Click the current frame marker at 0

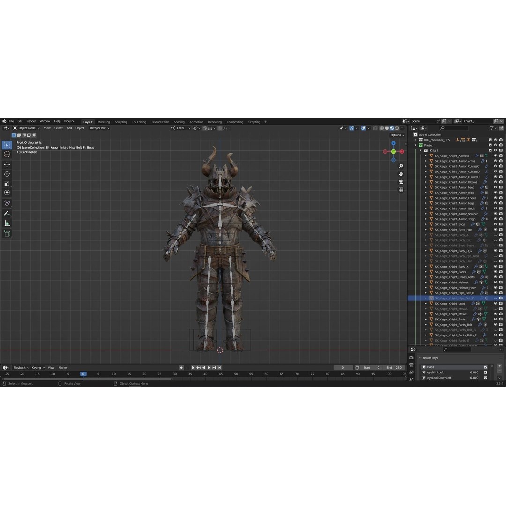83,374
